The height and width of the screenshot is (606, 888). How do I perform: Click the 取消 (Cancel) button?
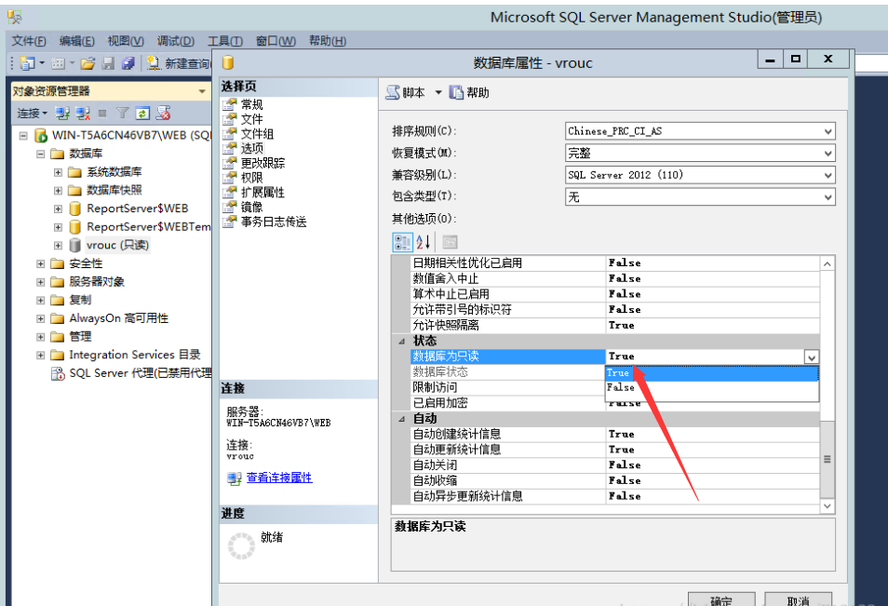pyautogui.click(x=798, y=599)
